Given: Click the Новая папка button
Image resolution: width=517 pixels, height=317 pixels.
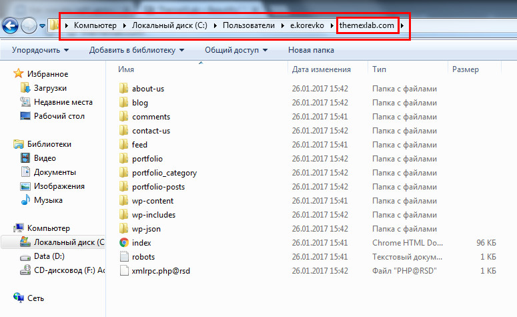Looking at the screenshot, I should (311, 50).
